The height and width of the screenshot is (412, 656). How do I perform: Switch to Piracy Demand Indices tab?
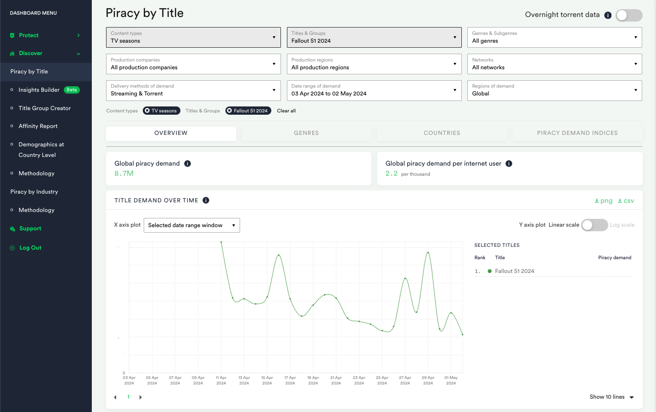click(x=578, y=133)
